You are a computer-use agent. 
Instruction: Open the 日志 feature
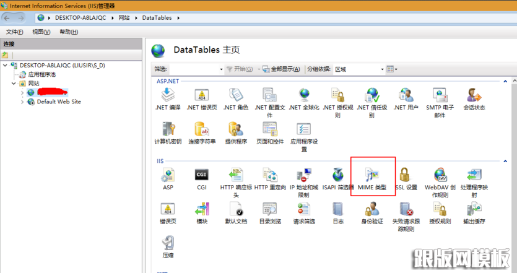tap(338, 214)
